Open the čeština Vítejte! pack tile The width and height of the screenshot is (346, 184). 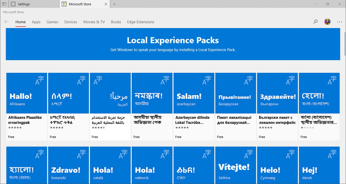tap(236, 165)
